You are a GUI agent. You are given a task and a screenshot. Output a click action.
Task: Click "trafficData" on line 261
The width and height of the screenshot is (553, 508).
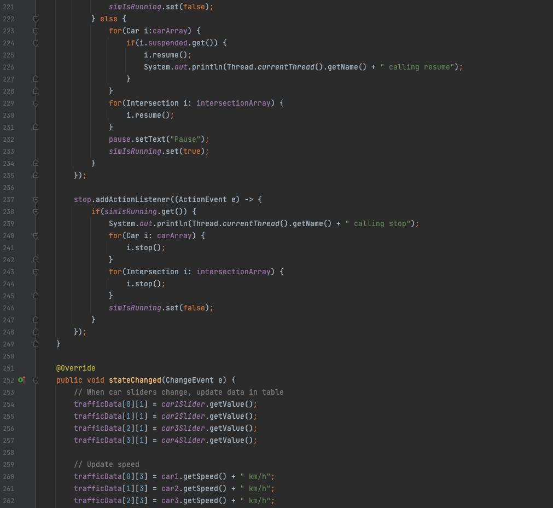pyautogui.click(x=98, y=489)
